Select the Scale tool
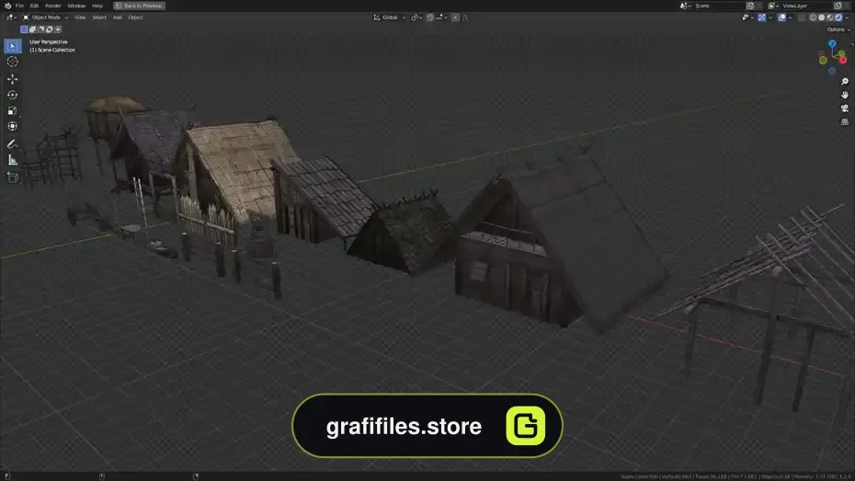855x481 pixels. coord(13,110)
